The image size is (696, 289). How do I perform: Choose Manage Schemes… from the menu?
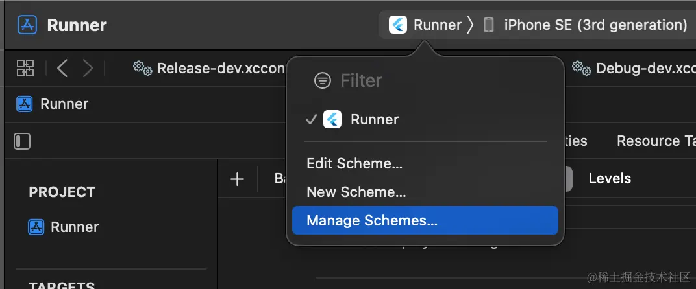click(372, 220)
